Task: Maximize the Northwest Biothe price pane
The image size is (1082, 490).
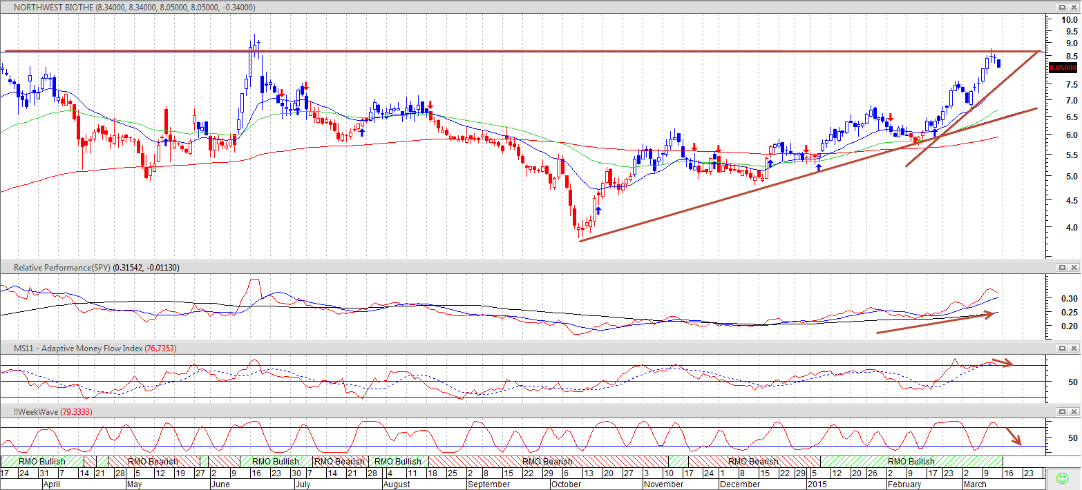Action: [1062, 7]
